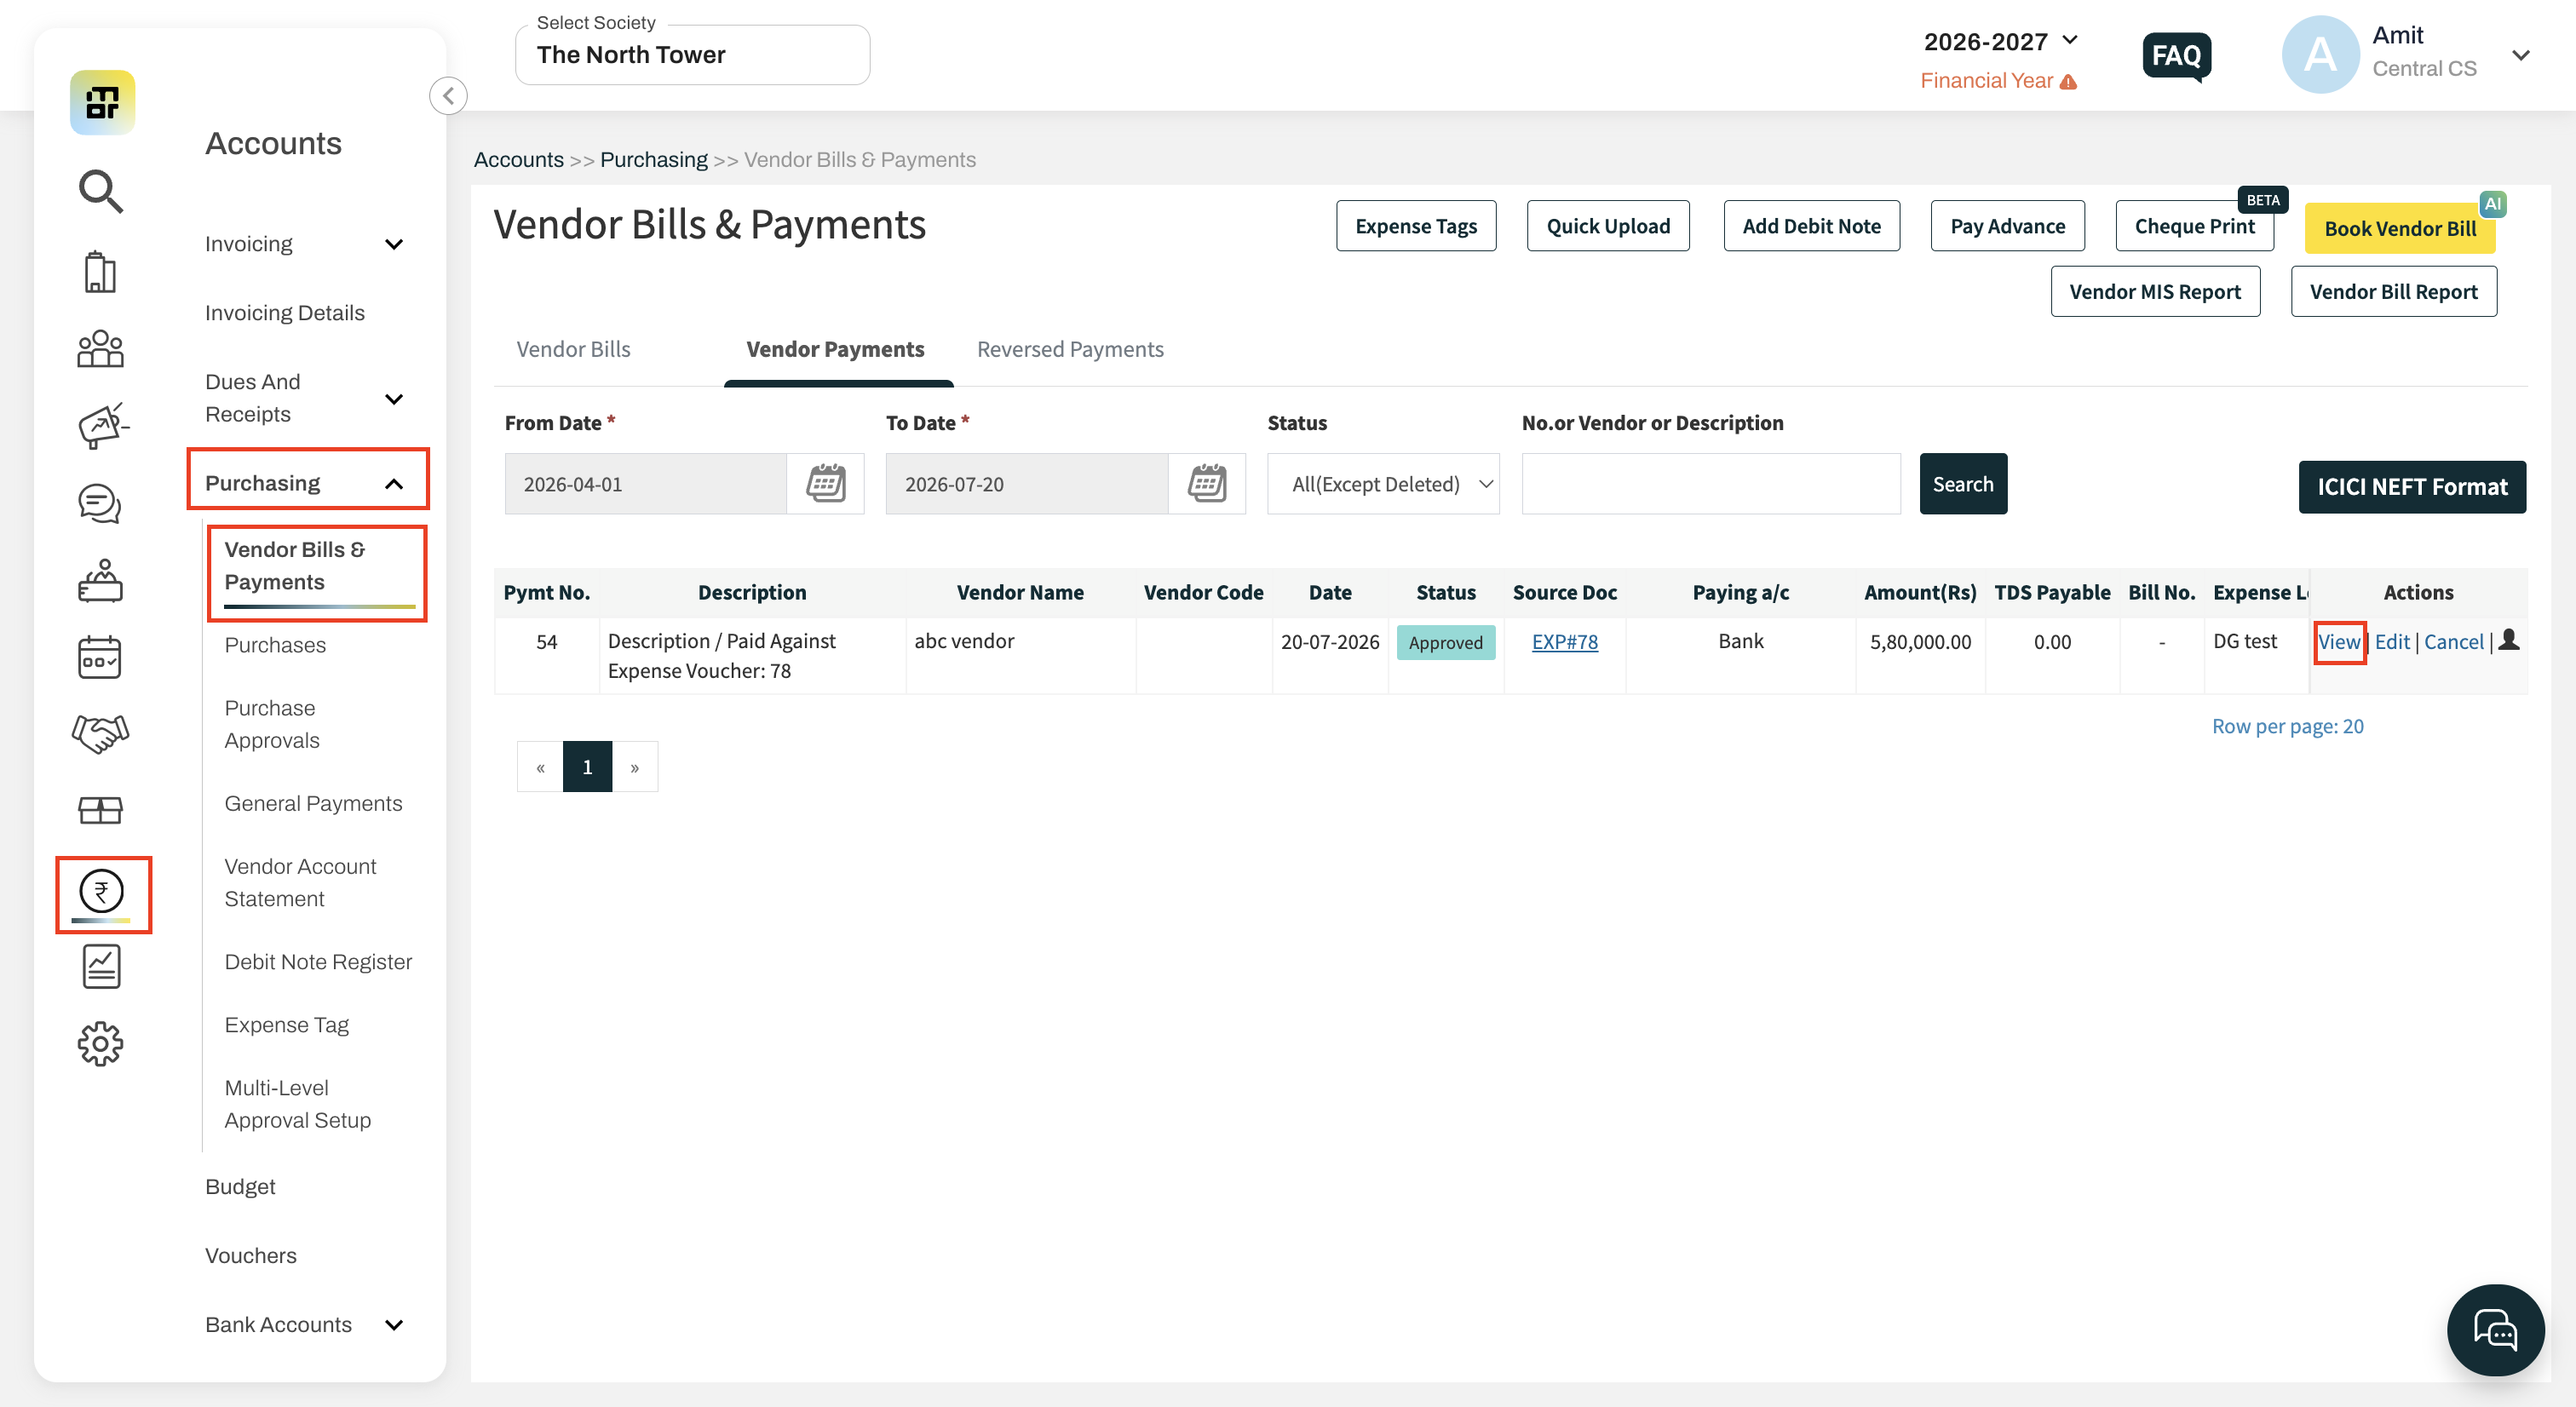
Task: Click the Vendor MIS Report button
Action: [x=2155, y=291]
